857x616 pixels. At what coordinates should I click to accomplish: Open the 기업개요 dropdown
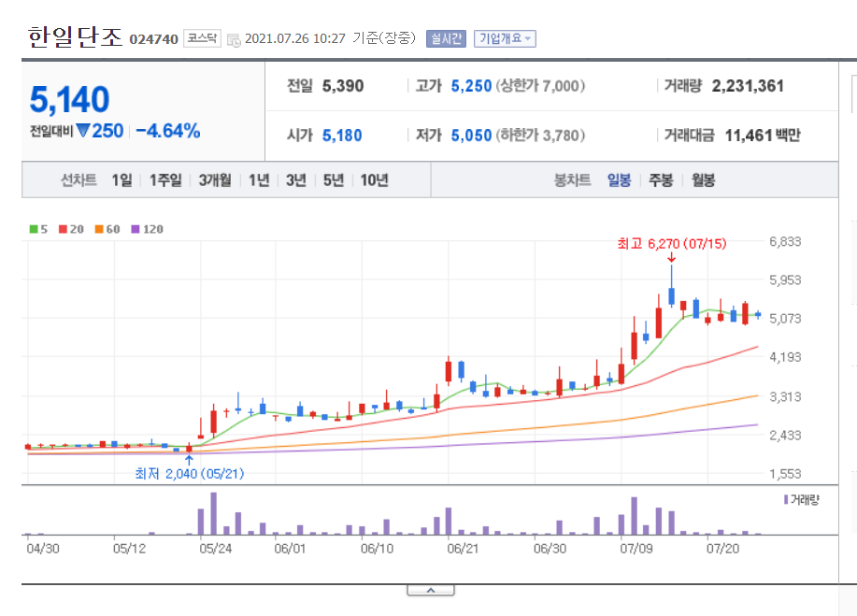point(505,39)
